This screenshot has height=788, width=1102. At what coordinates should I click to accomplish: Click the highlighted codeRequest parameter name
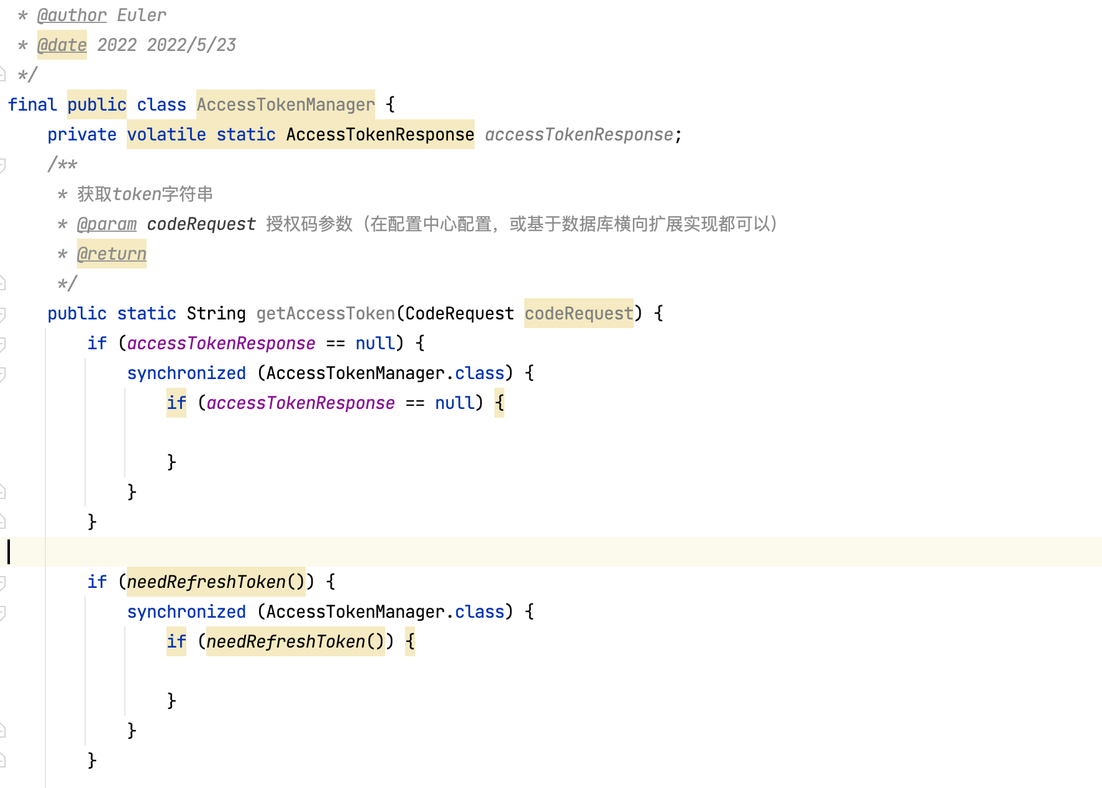(x=579, y=313)
